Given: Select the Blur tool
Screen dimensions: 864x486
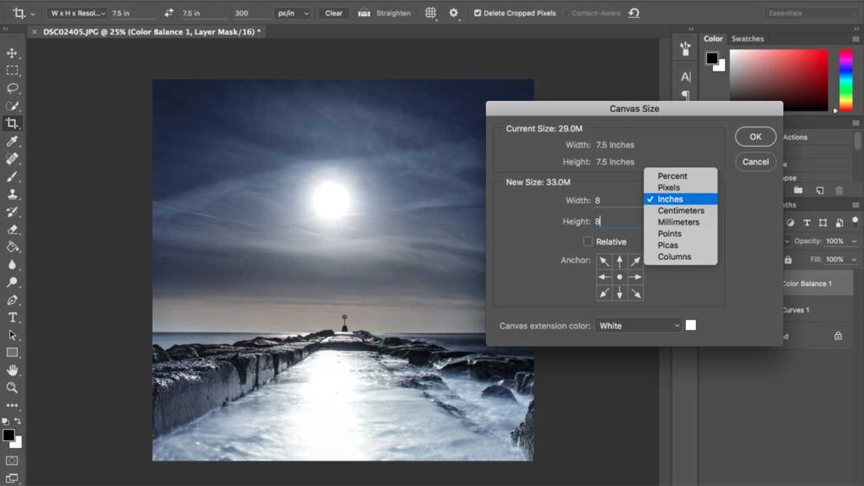Looking at the screenshot, I should tap(12, 264).
